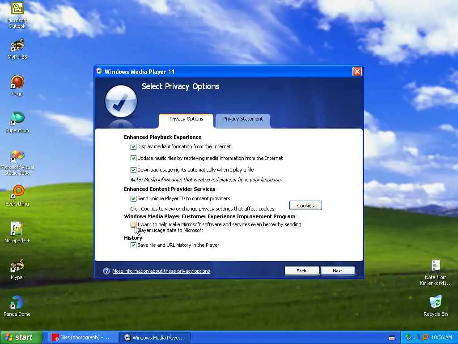Click the keyboard icon on the taskbar
This screenshot has width=458, height=344.
point(392,338)
